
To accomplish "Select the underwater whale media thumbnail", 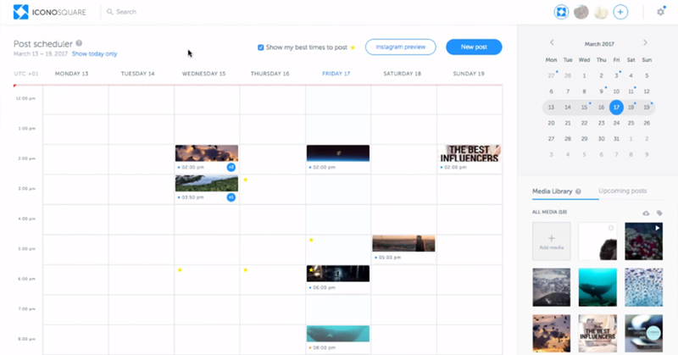I will [597, 287].
